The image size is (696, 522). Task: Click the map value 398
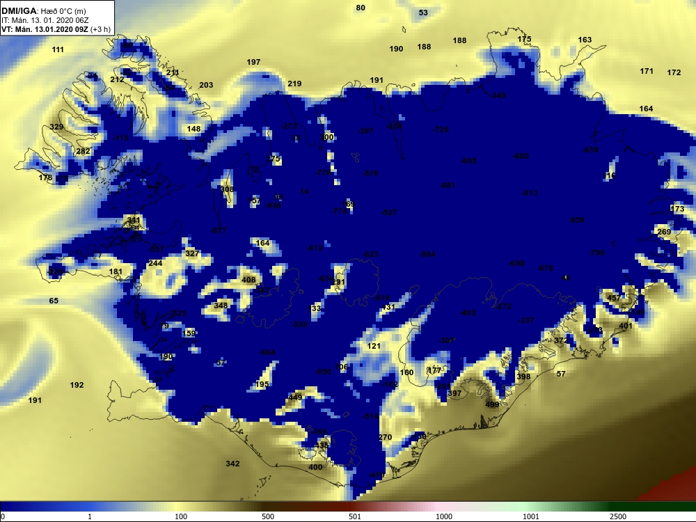tap(523, 377)
